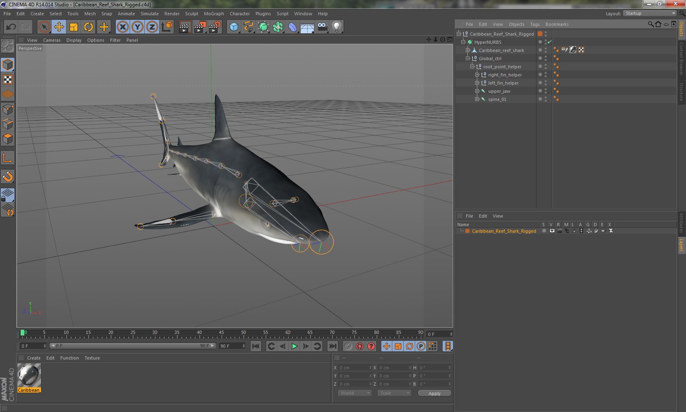Click the preview range slider bar
Image resolution: width=686 pixels, height=412 pixels.
[132, 346]
